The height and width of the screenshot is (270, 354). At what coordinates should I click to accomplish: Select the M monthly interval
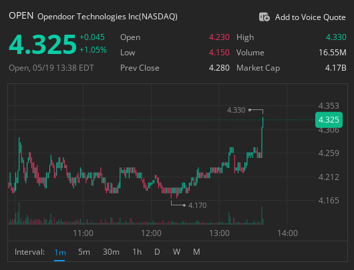pyautogui.click(x=196, y=252)
